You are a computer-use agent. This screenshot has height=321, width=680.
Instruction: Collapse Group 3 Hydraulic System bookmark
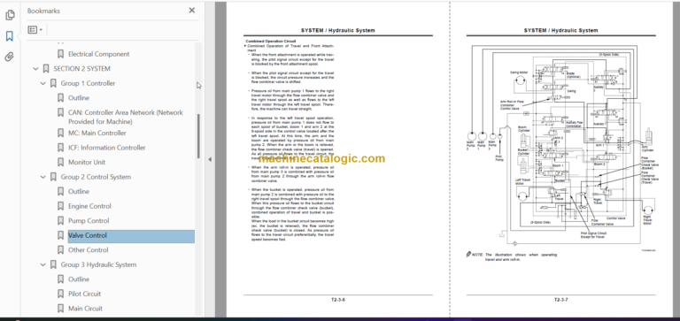pyautogui.click(x=42, y=264)
